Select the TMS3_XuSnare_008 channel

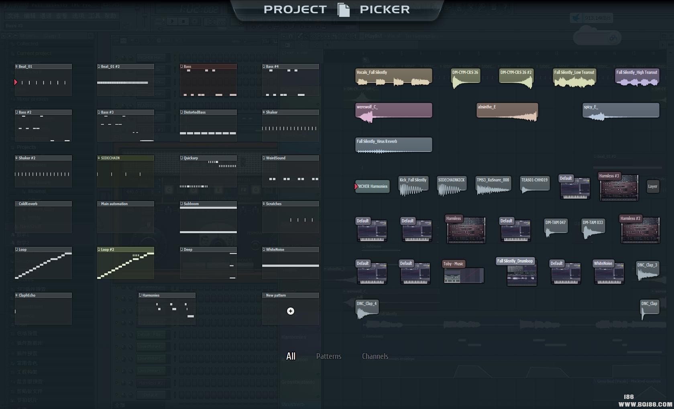tap(493, 186)
